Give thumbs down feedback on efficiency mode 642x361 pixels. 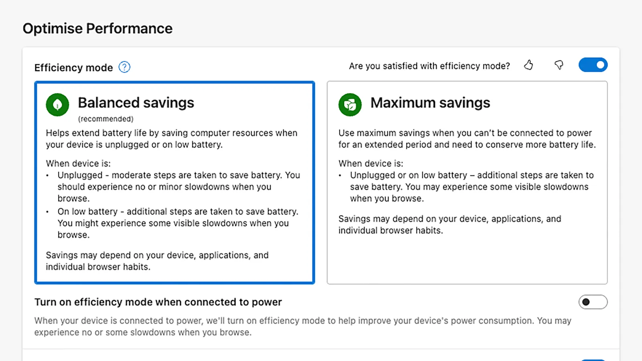[559, 65]
